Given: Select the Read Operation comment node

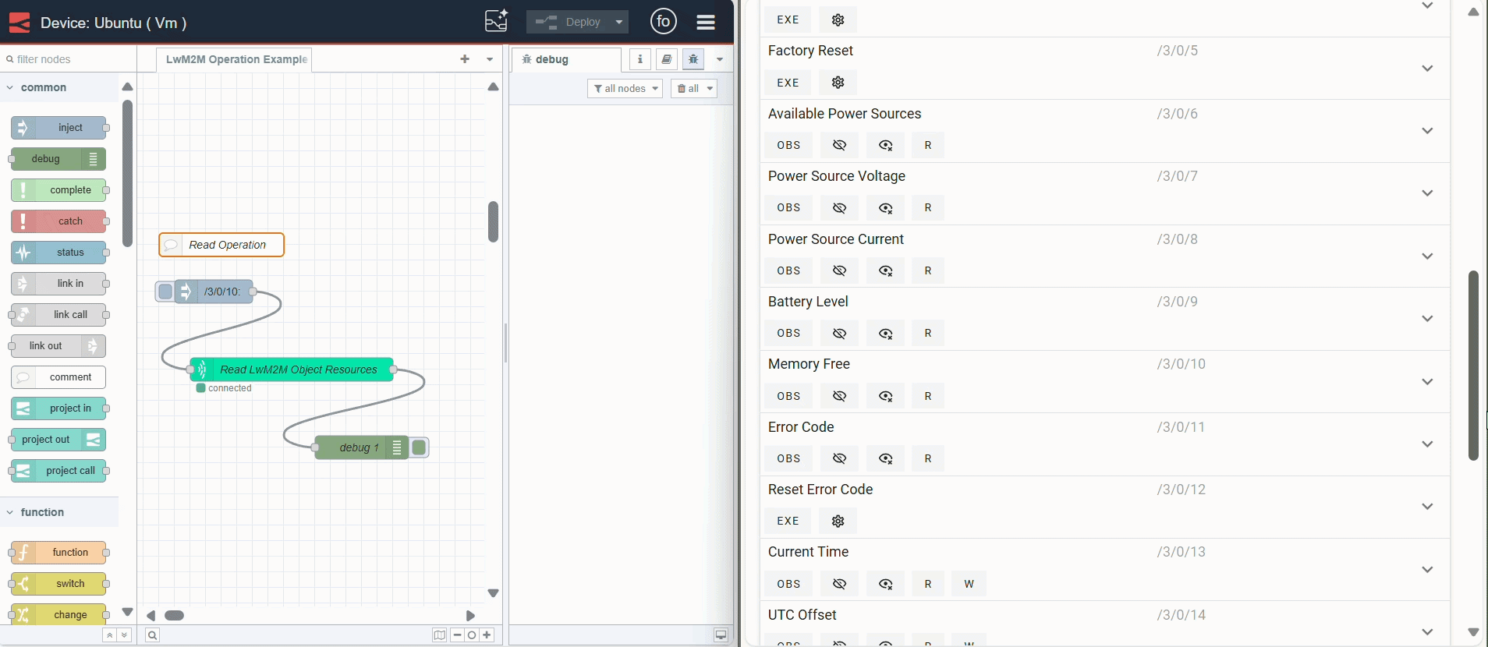Looking at the screenshot, I should 221,245.
